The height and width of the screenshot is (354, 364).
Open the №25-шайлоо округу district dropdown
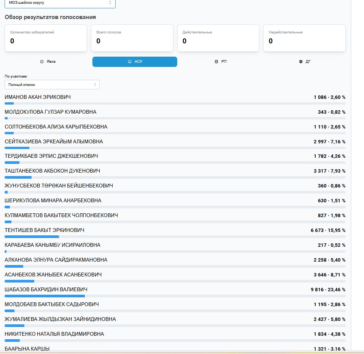[60, 3]
